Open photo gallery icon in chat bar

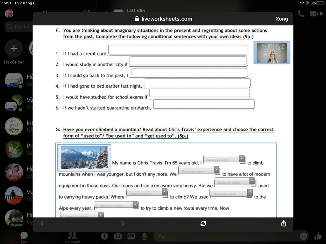click(x=131, y=236)
